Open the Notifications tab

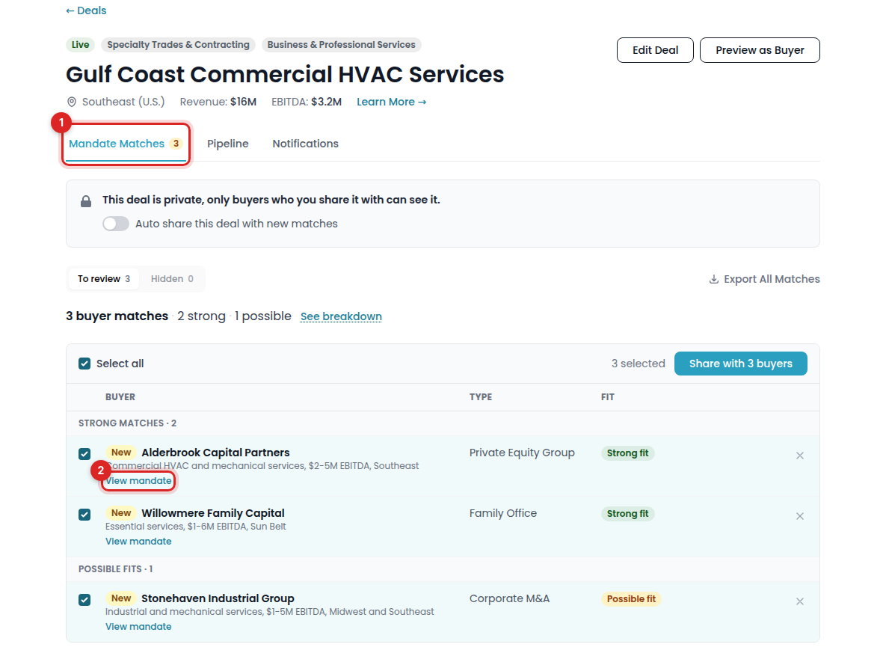[x=306, y=144]
